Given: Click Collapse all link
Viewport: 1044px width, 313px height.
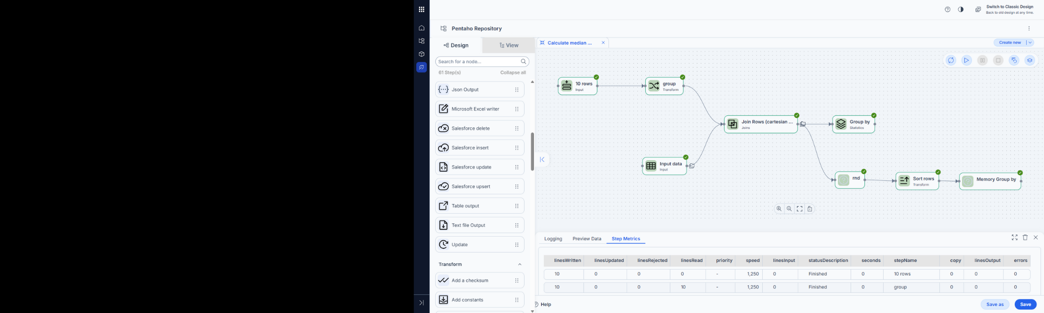Looking at the screenshot, I should 513,73.
